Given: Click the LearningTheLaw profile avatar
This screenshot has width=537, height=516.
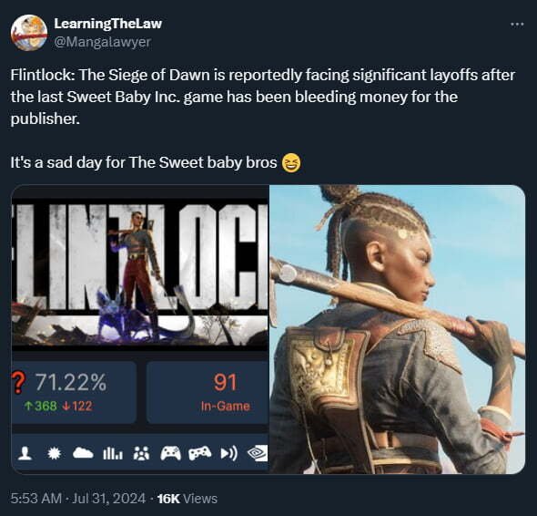Looking at the screenshot, I should click(x=29, y=33).
